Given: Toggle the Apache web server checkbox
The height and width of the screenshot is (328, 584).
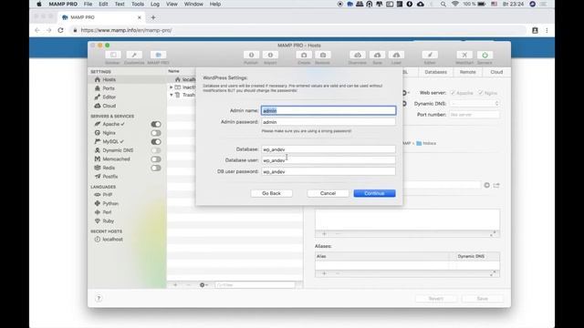Looking at the screenshot, I should pos(454,93).
